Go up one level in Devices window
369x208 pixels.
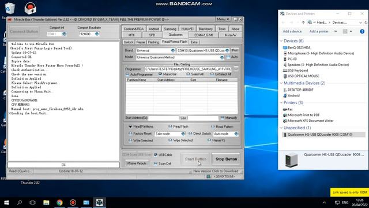pos(303,23)
